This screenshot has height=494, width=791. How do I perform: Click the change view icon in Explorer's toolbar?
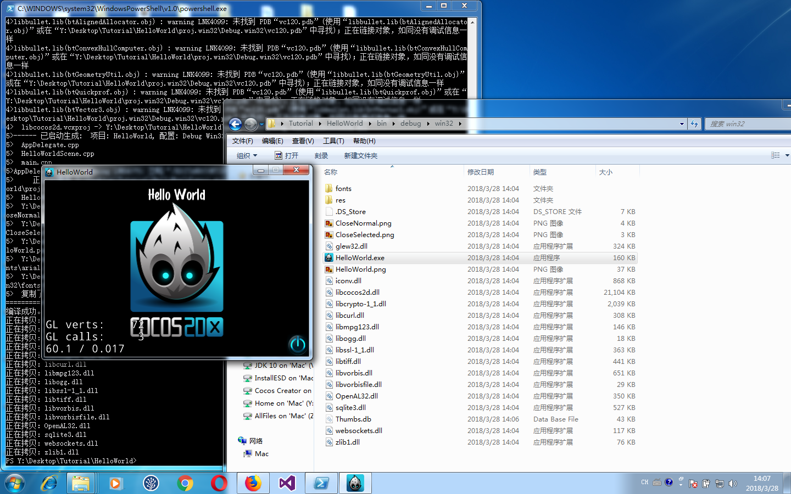click(x=775, y=155)
